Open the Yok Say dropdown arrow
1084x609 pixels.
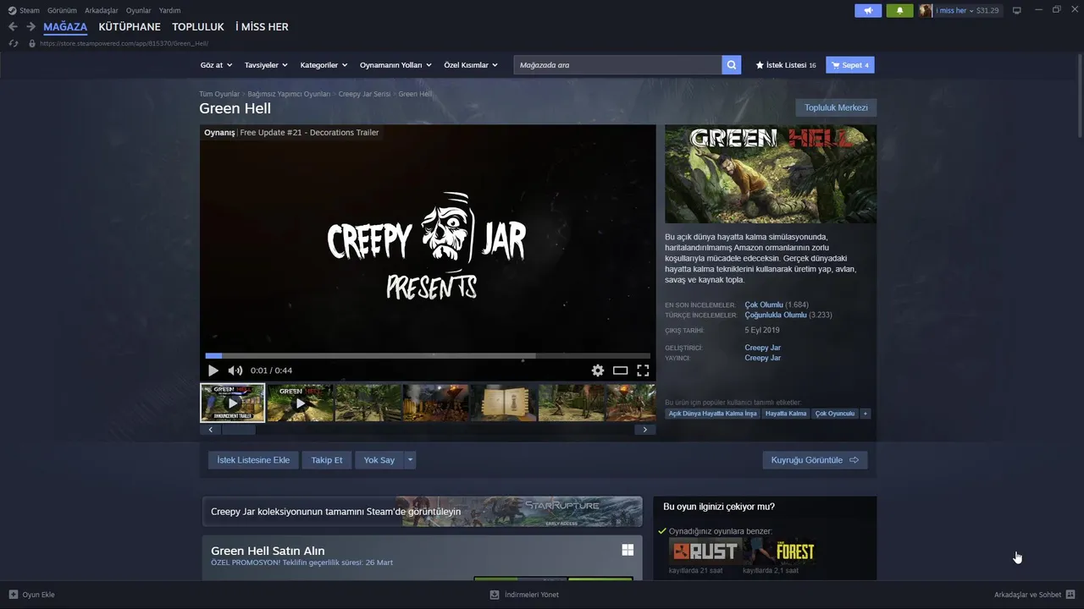click(x=410, y=460)
